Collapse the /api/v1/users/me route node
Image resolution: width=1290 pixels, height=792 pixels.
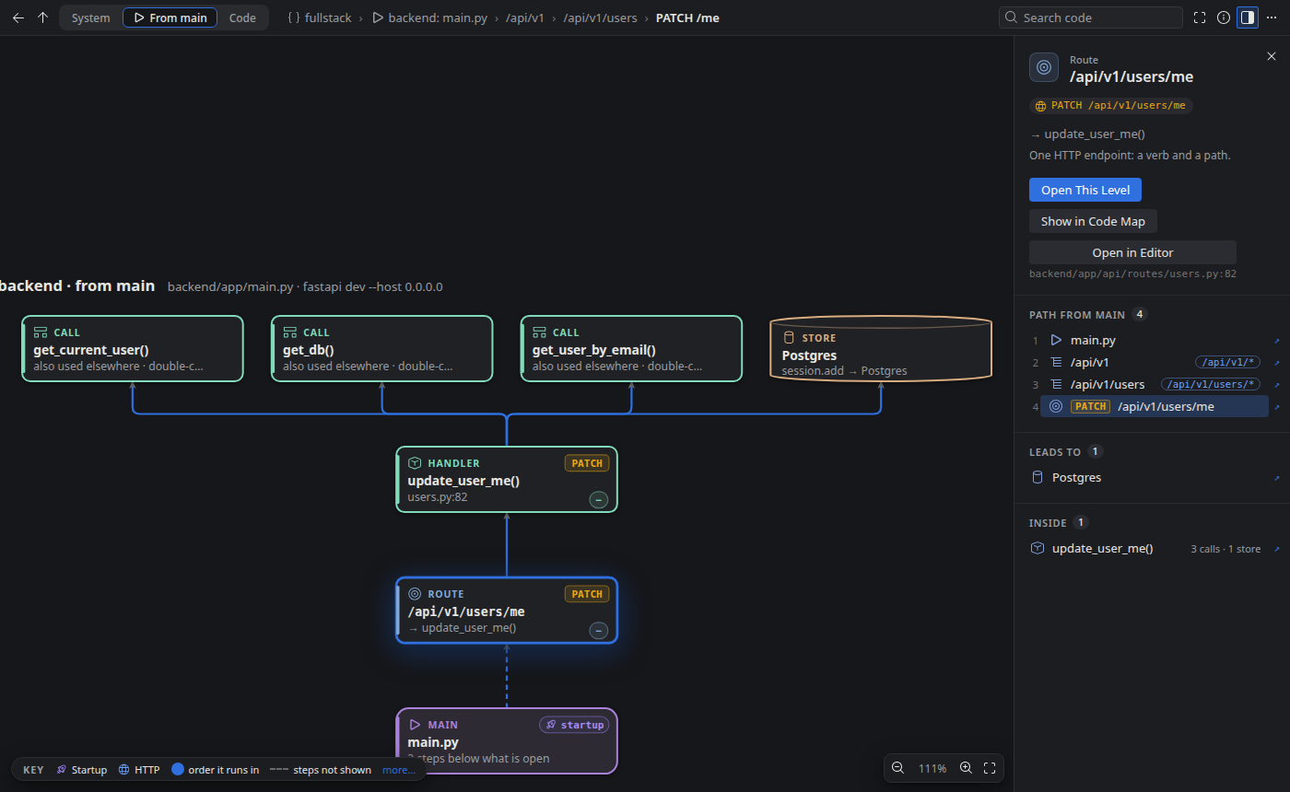[599, 631]
